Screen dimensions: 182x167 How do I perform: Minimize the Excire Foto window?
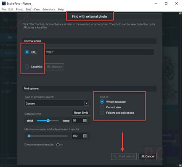click(x=156, y=3)
